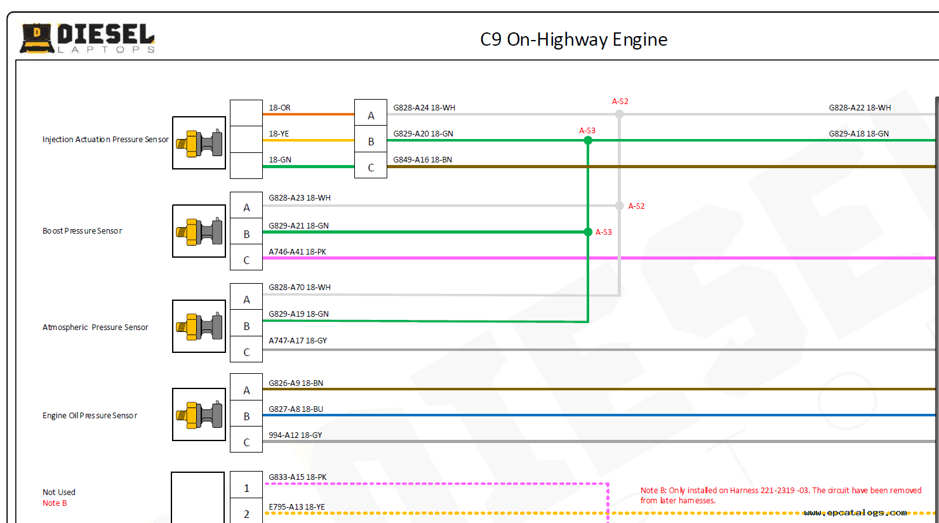Click the G849-A16 18-BN brown wire label
Viewport: 939px width, 523px height.
422,160
